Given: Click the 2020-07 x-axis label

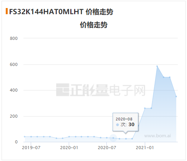Looking at the screenshot, I should pyautogui.click(x=107, y=148).
